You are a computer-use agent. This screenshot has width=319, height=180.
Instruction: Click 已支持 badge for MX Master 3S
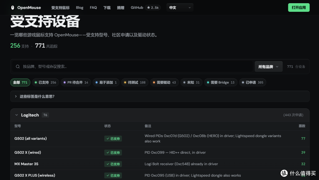click(113, 164)
